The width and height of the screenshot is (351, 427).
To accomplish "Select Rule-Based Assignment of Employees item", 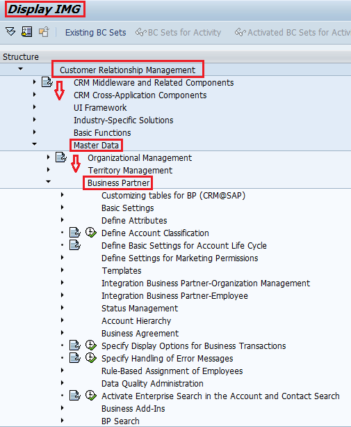I will [x=172, y=371].
